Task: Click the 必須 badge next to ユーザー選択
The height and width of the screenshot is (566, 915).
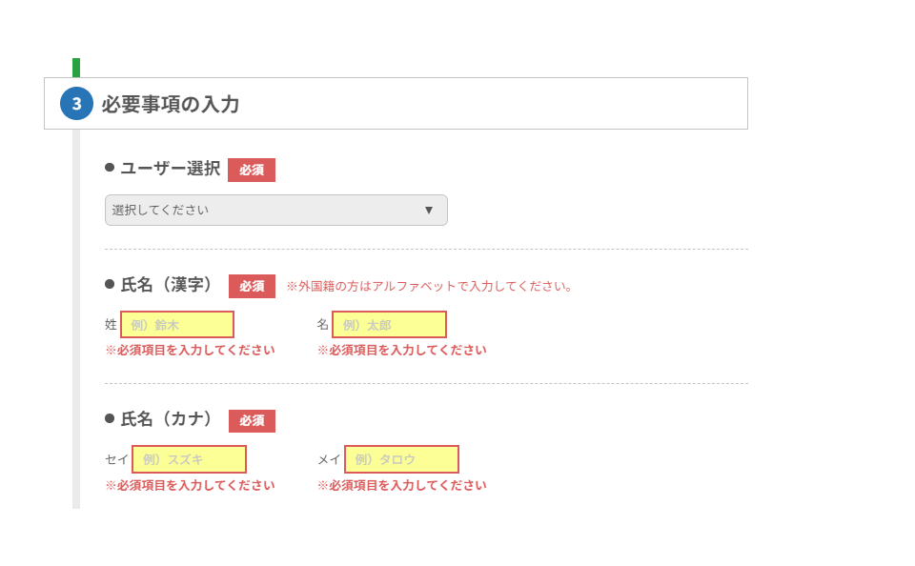Action: tap(252, 170)
